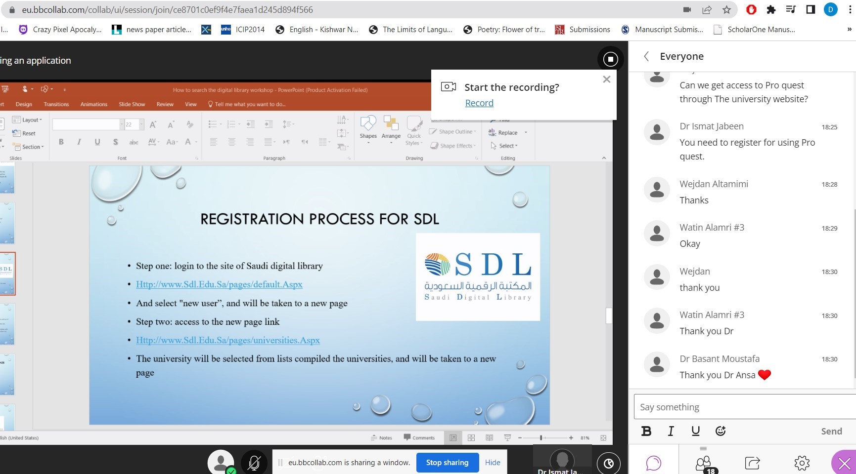Open the Submissions bookmark
The height and width of the screenshot is (474, 856).
[x=583, y=30]
